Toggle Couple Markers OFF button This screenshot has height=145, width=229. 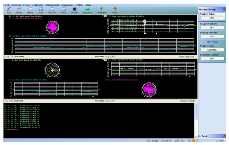[x=212, y=28]
